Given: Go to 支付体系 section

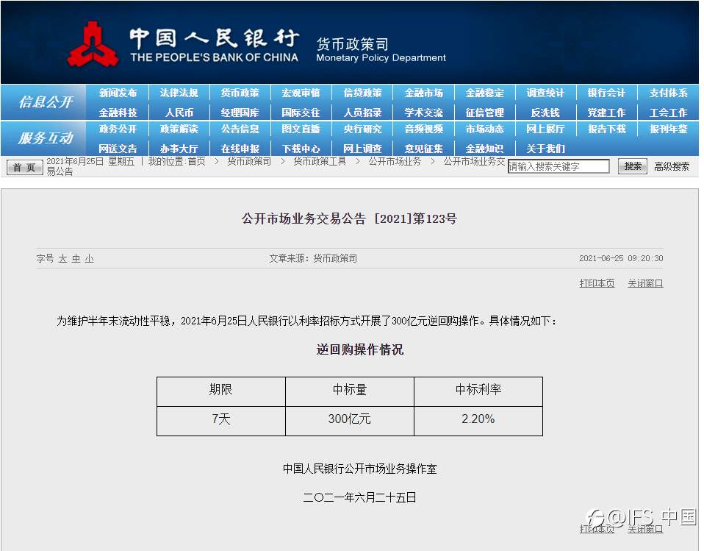Looking at the screenshot, I should tap(668, 93).
